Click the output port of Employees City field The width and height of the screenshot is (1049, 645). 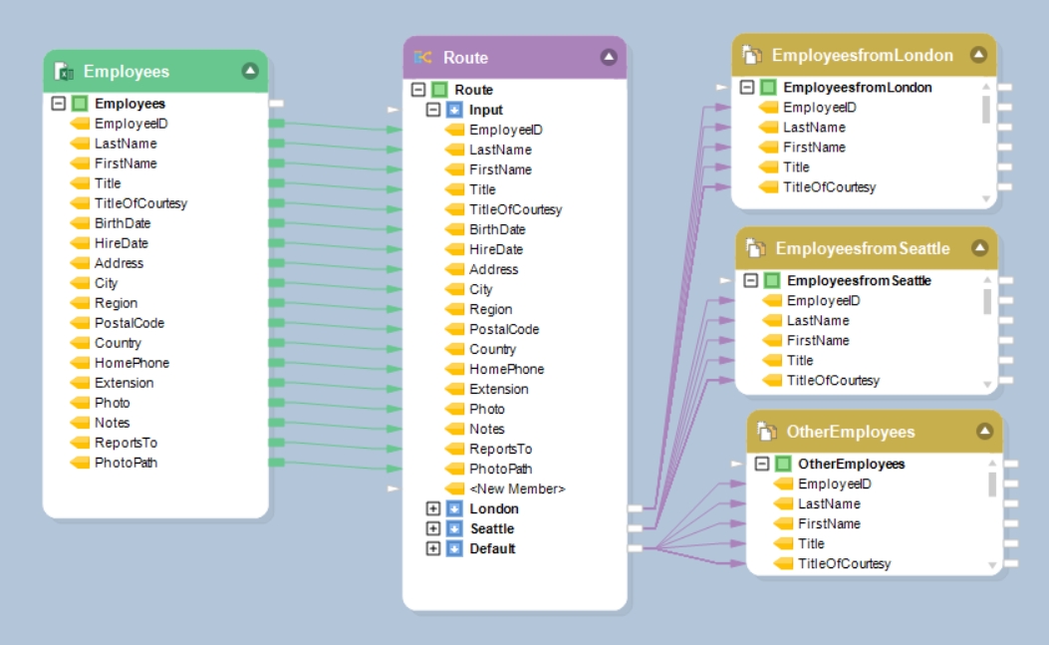pos(276,283)
